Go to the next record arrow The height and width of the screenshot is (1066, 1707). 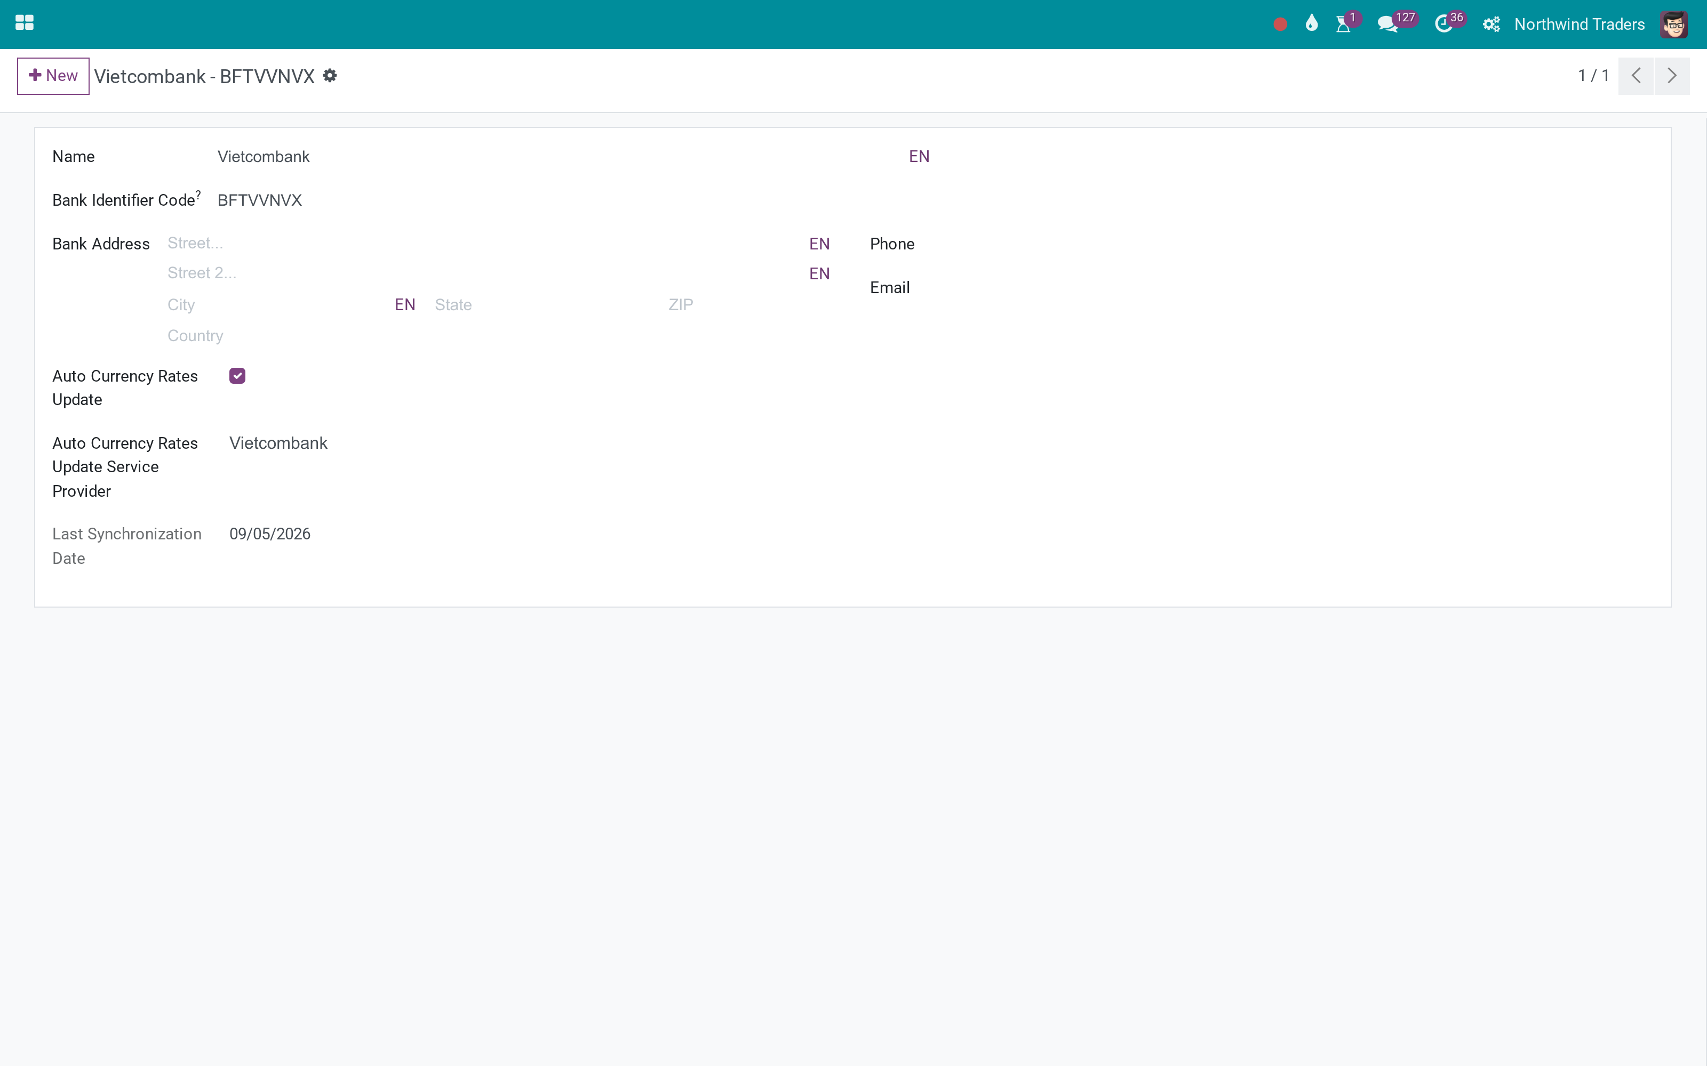coord(1672,76)
